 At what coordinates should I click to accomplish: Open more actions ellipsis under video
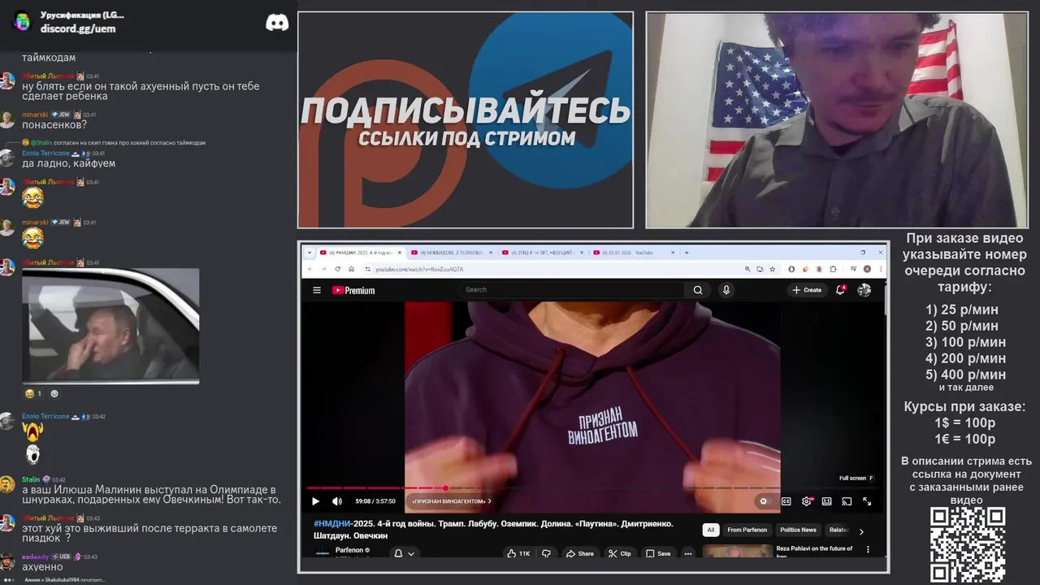pos(688,553)
